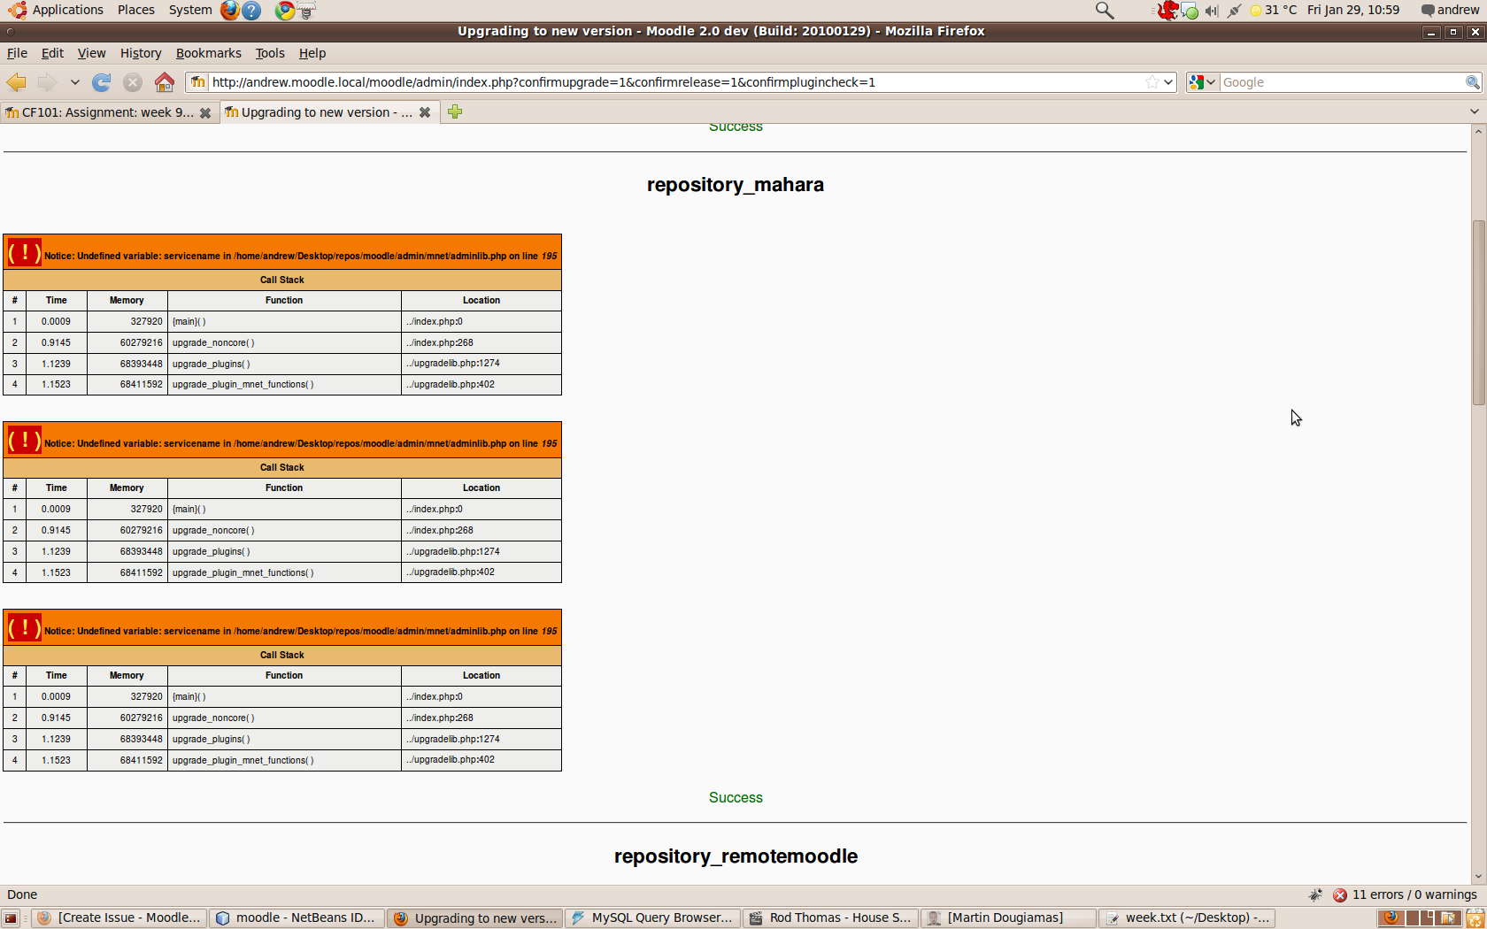This screenshot has height=929, width=1487.
Task: Click the Success text below the third notice
Action: tap(736, 797)
